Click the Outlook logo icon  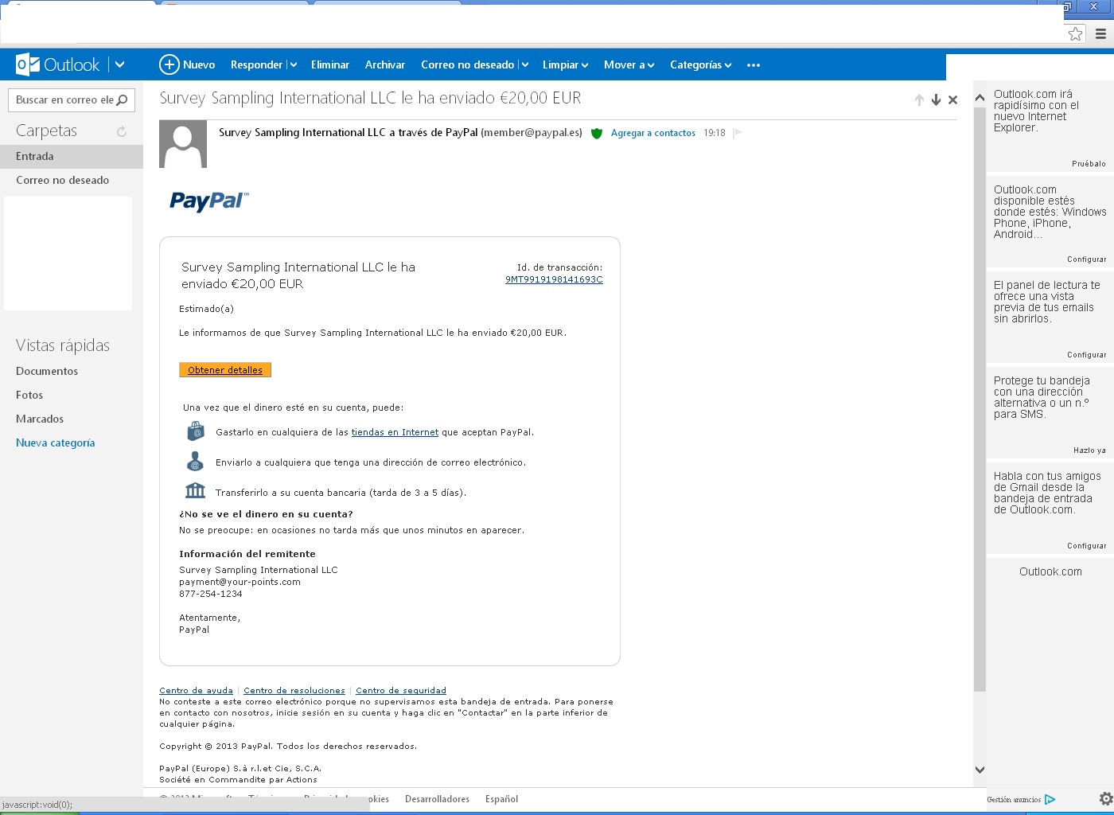pos(28,64)
